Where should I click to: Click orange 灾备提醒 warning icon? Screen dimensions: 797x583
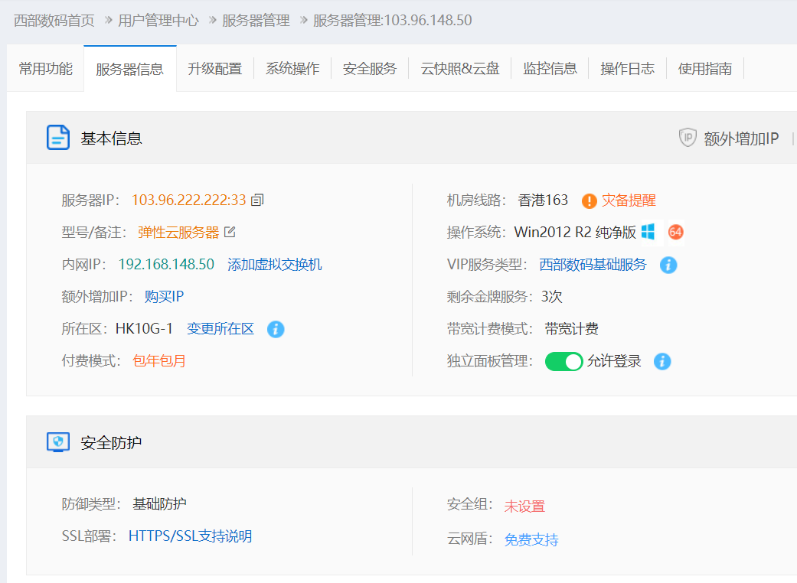[589, 201]
